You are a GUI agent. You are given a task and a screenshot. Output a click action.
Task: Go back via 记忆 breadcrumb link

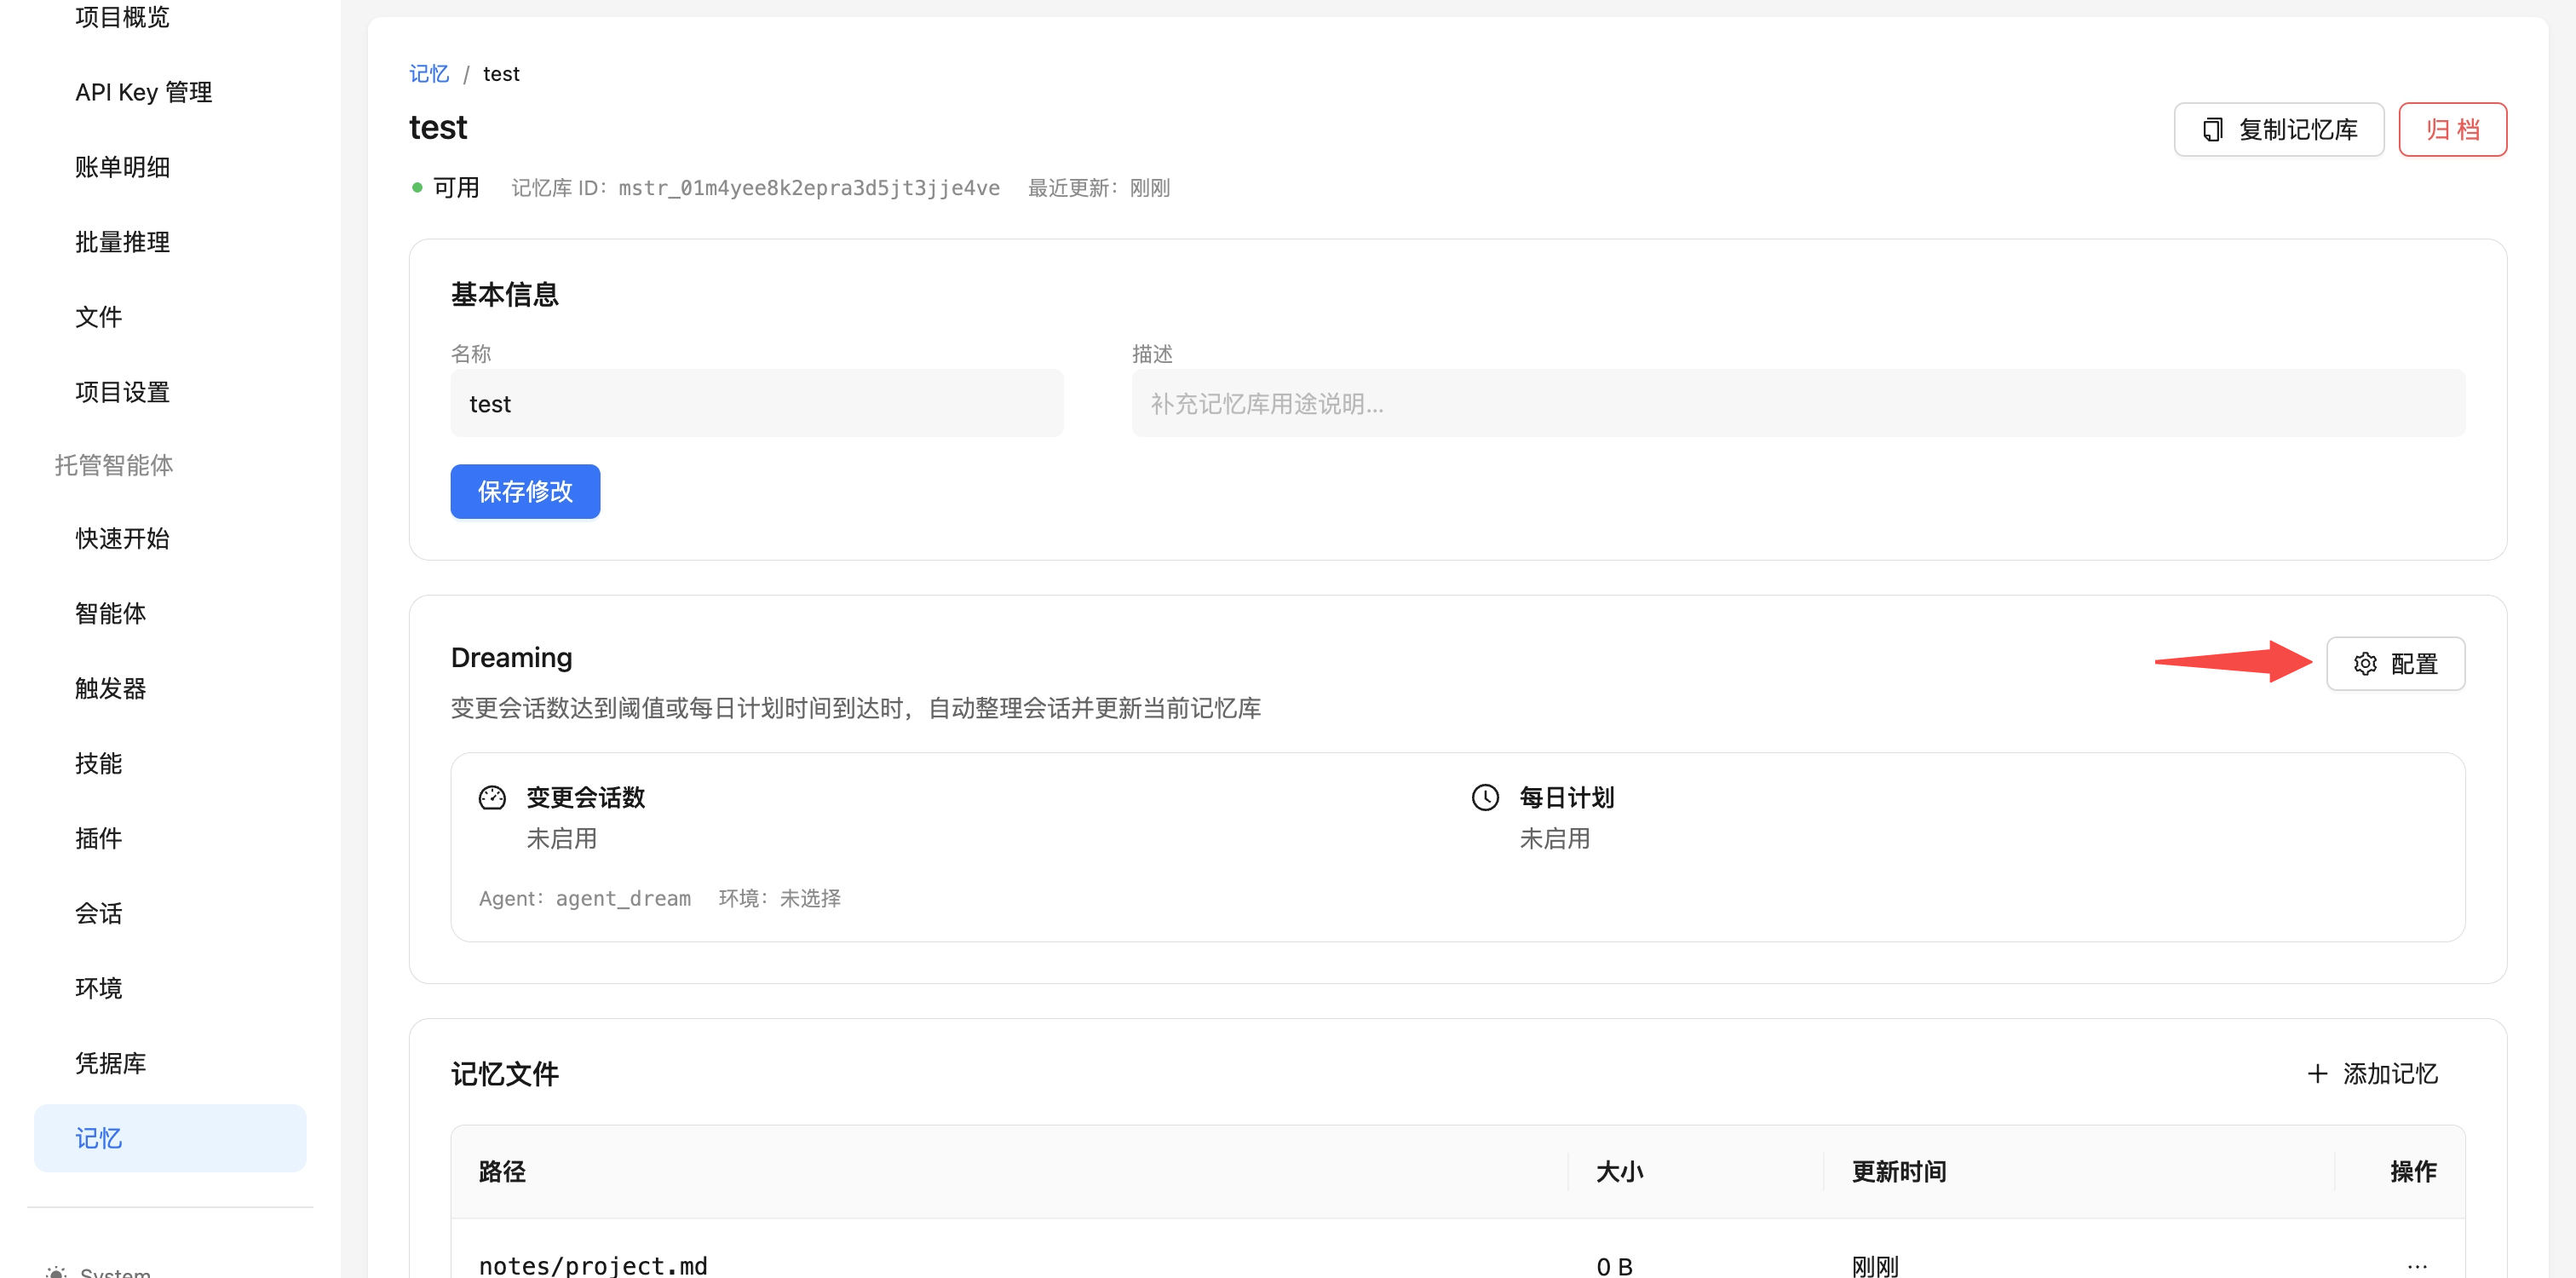click(x=429, y=74)
